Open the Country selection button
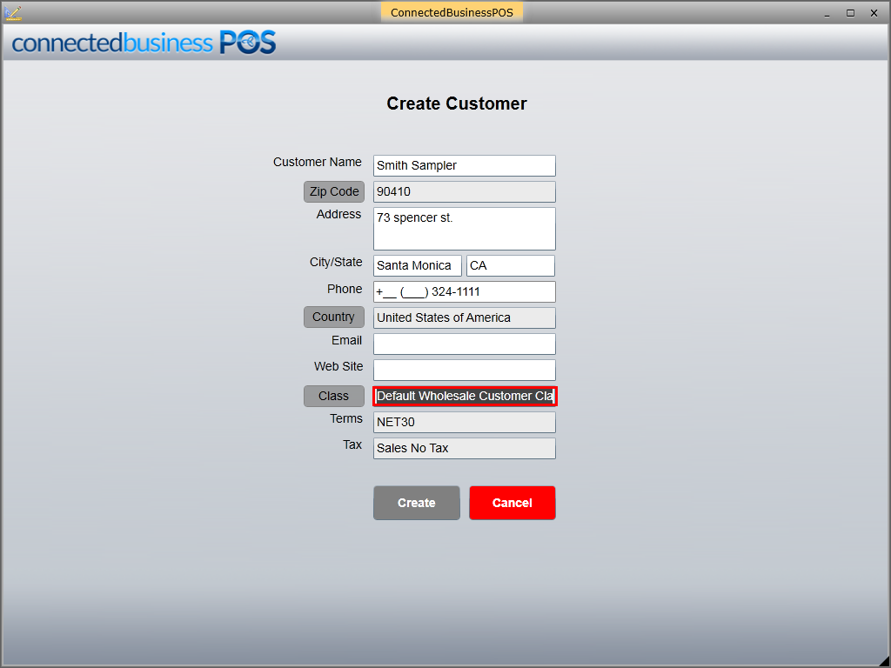 [334, 317]
